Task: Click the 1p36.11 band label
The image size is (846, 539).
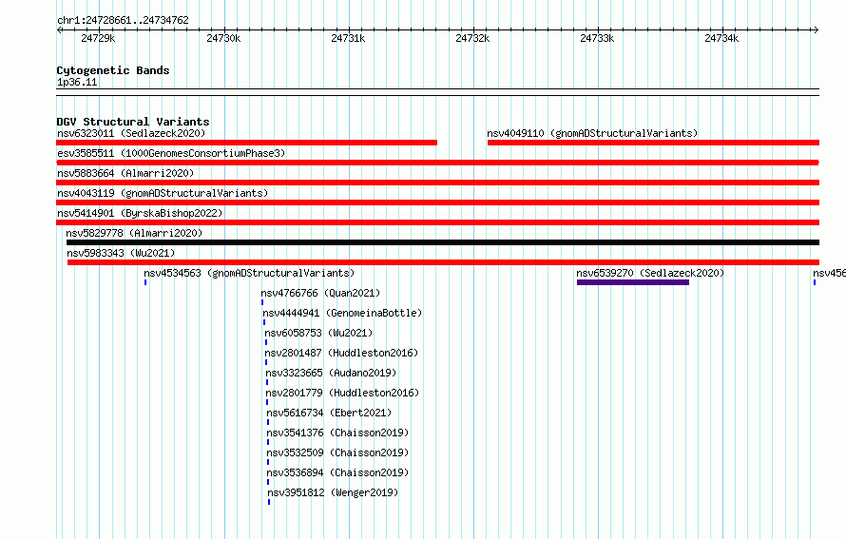Action: (x=77, y=82)
